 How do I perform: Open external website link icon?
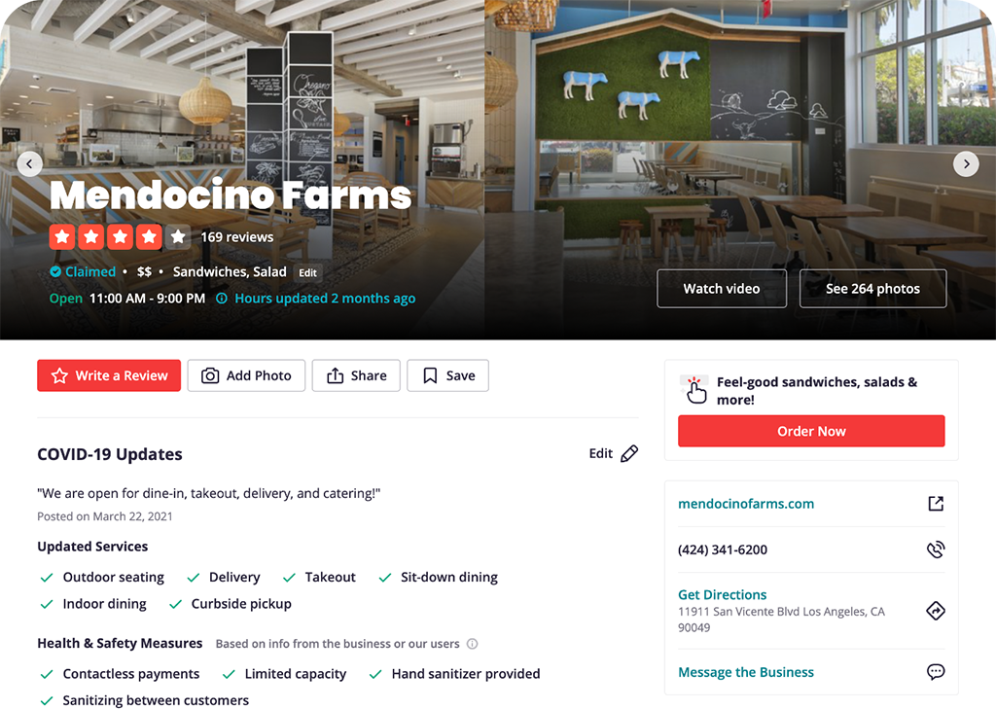pyautogui.click(x=936, y=504)
